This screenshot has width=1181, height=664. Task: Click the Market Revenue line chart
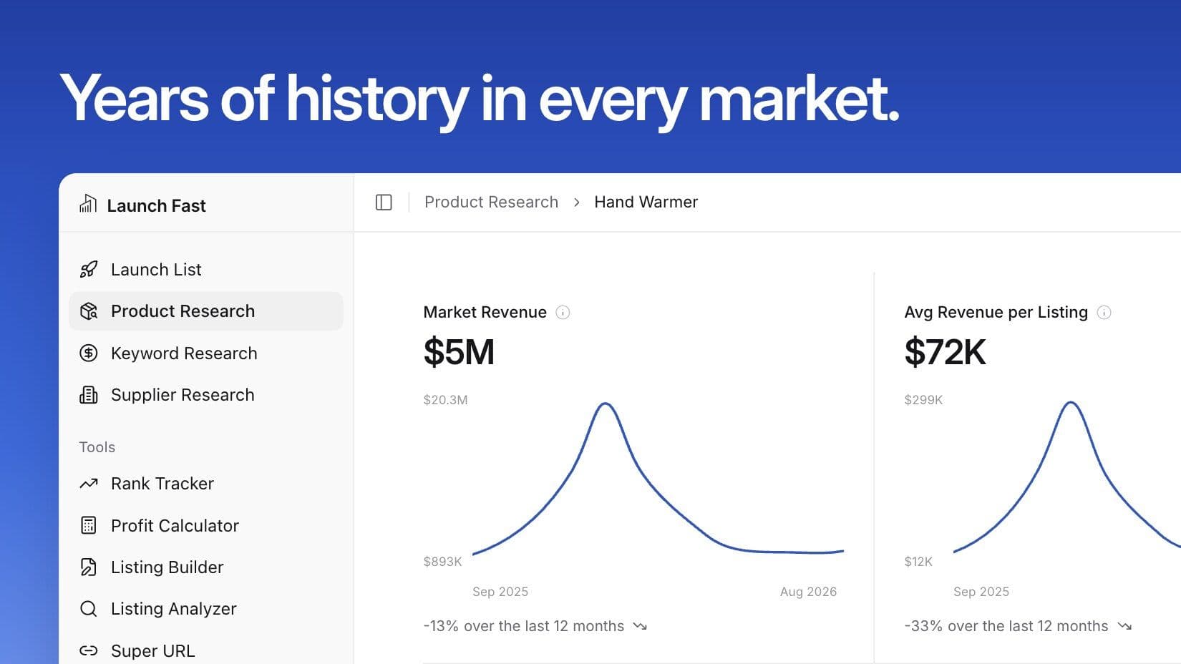pos(658,479)
